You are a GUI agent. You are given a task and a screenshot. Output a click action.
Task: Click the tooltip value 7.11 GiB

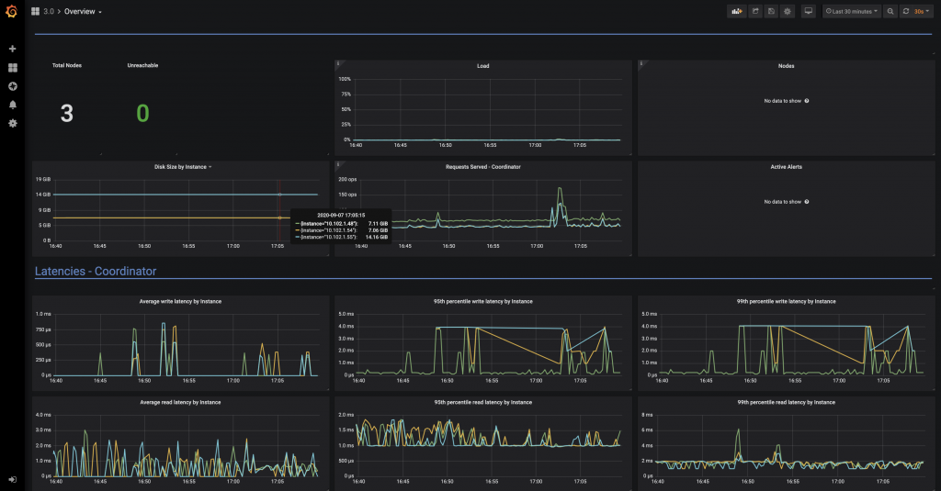[x=378, y=224]
